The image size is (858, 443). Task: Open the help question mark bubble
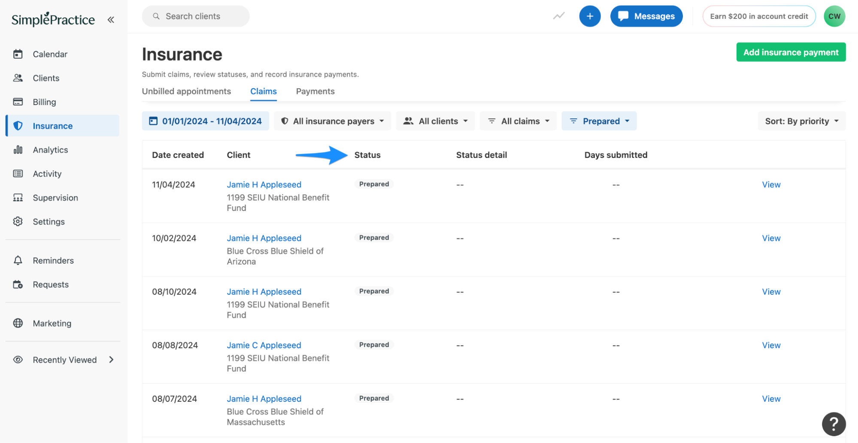coord(834,424)
